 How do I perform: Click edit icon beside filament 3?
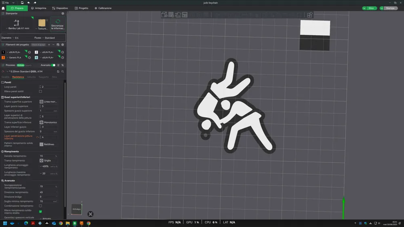click(x=29, y=58)
